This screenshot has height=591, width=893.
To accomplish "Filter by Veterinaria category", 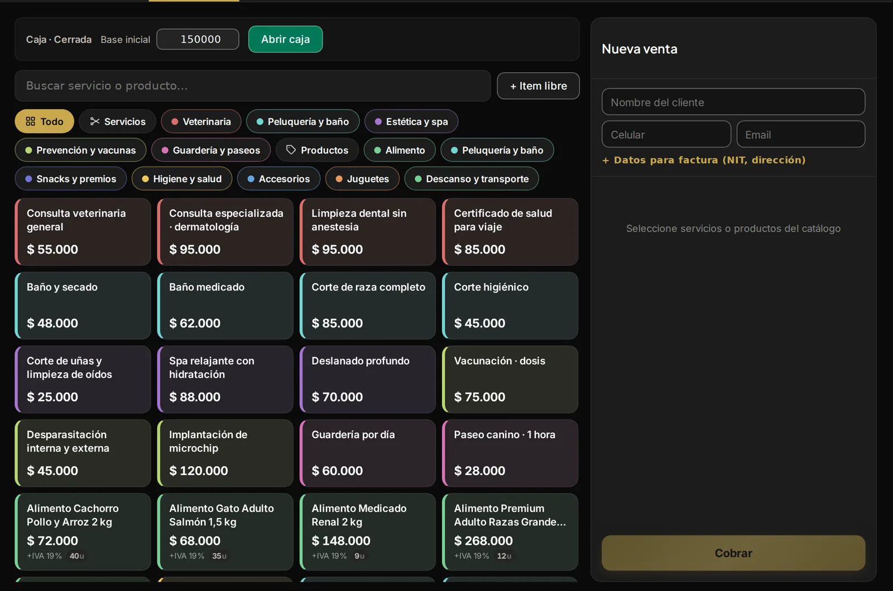I will (x=201, y=122).
